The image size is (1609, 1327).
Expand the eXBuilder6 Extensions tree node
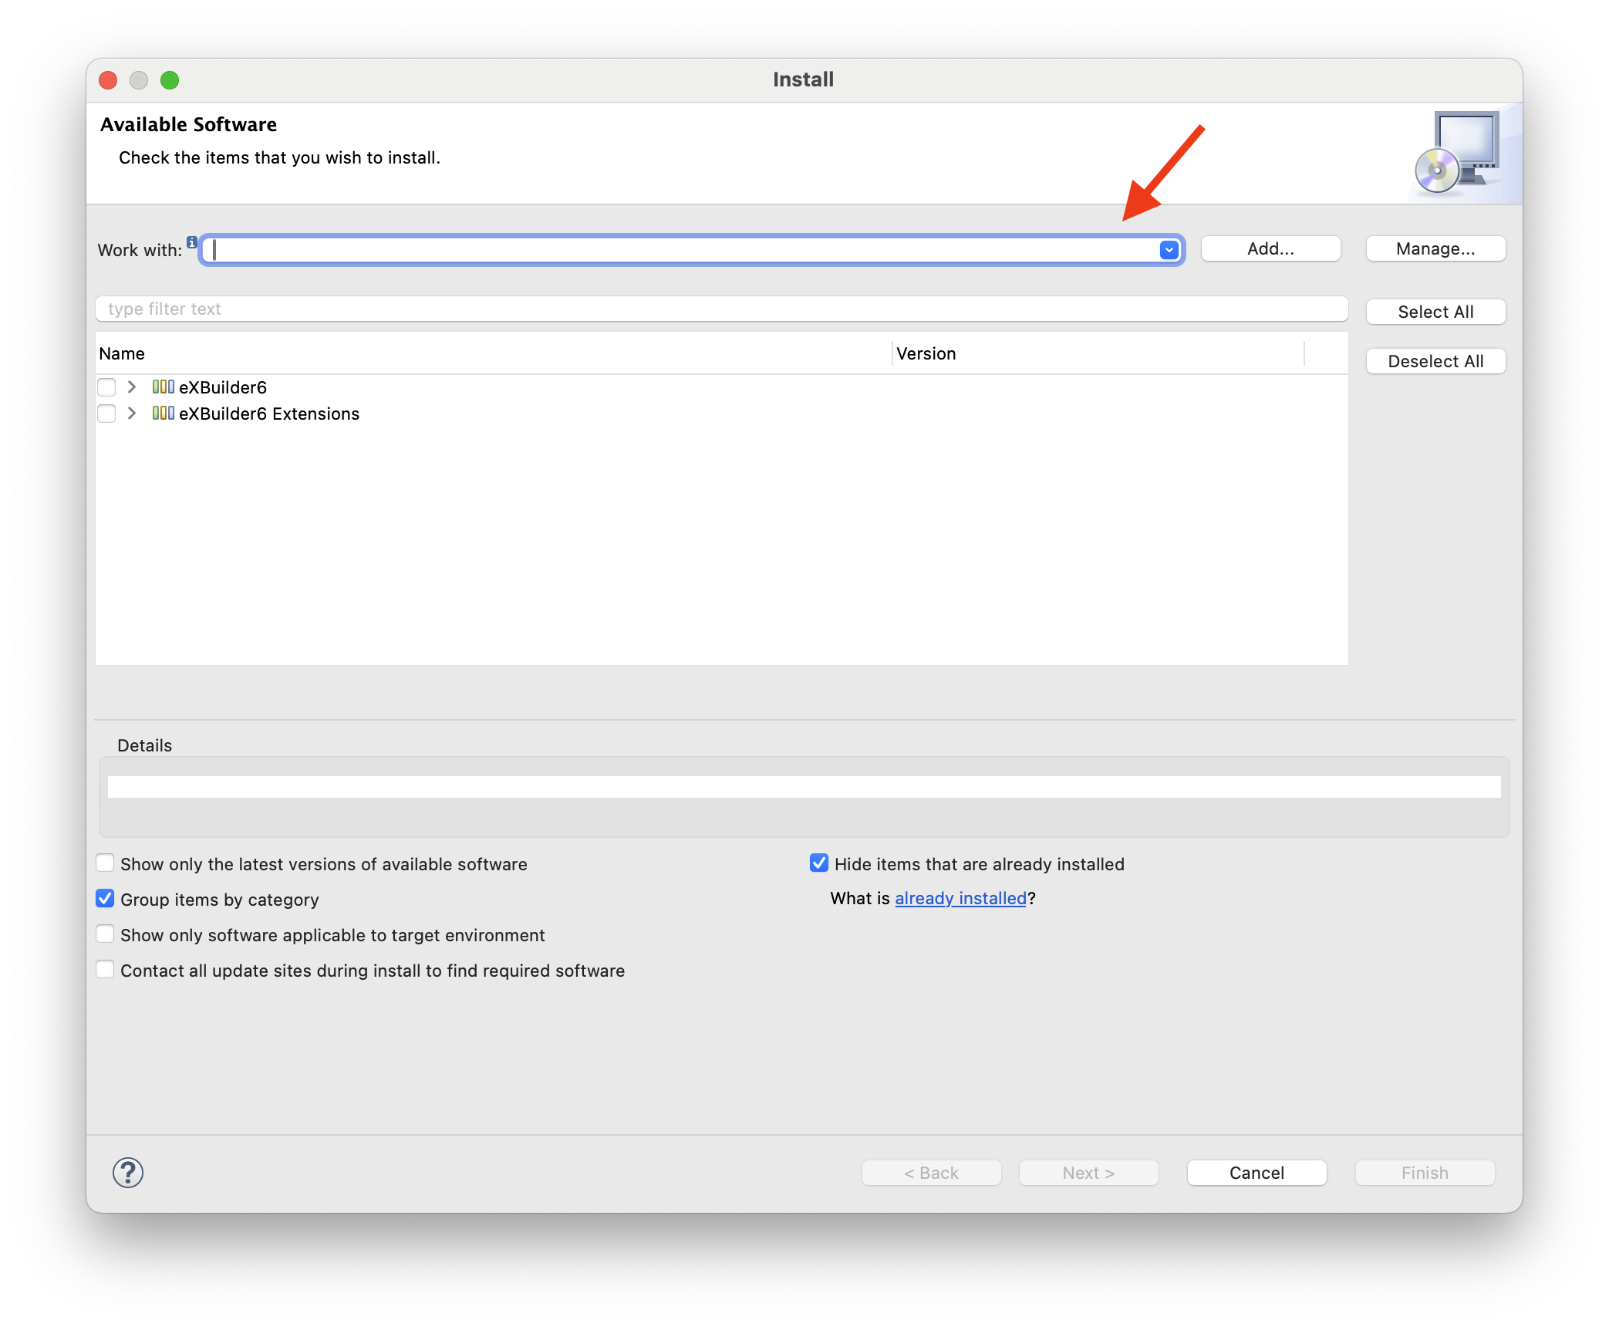(x=131, y=414)
